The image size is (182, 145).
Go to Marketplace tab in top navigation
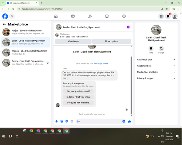[x=107, y=16]
